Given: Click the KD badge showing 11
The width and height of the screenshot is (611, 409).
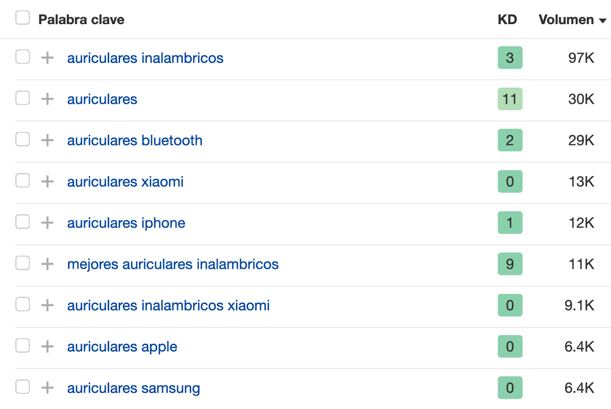Looking at the screenshot, I should (x=510, y=99).
